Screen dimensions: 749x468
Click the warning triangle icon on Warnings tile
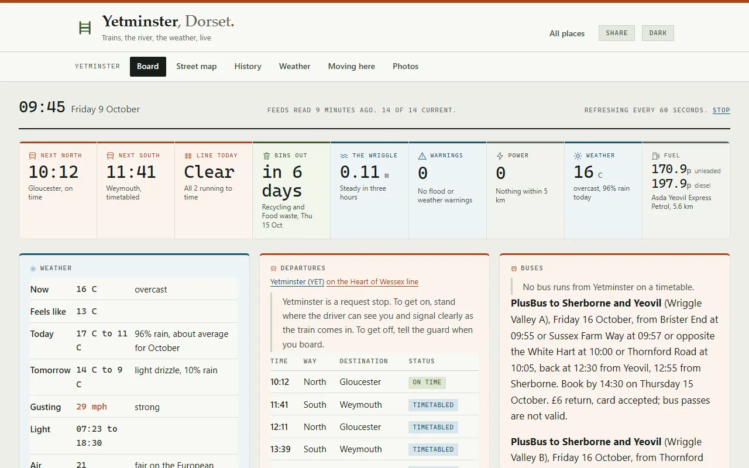click(422, 156)
